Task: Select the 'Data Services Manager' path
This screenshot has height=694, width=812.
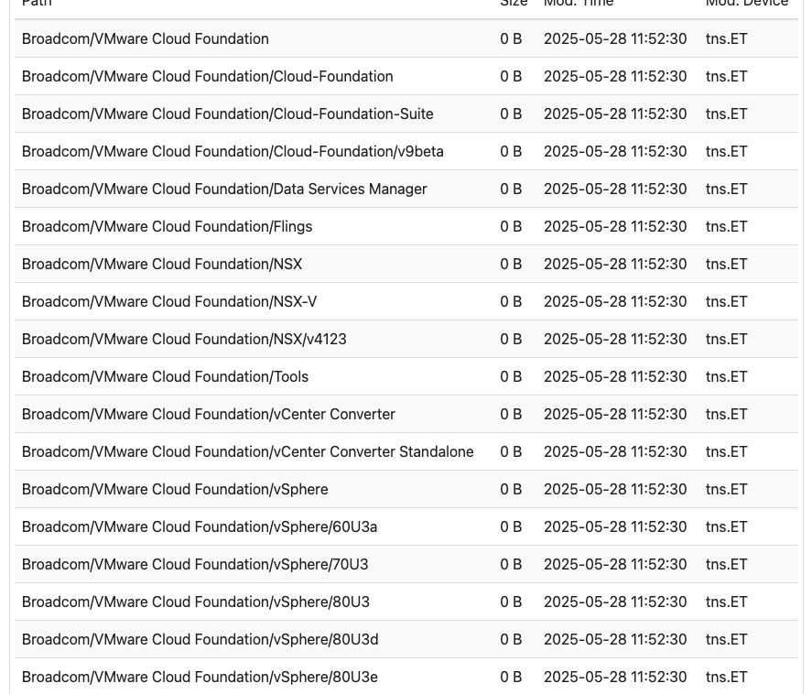Action: click(x=224, y=189)
